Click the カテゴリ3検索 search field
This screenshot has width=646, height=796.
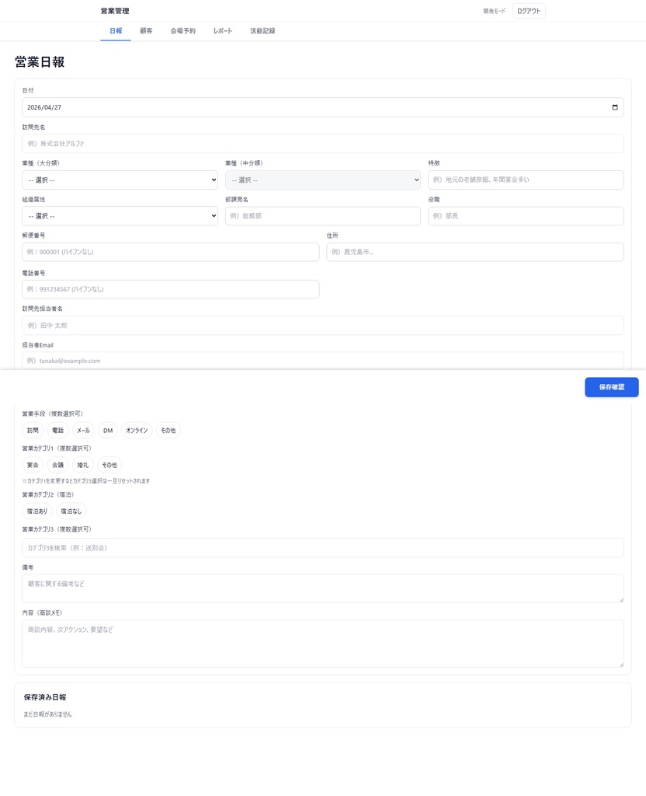(322, 547)
